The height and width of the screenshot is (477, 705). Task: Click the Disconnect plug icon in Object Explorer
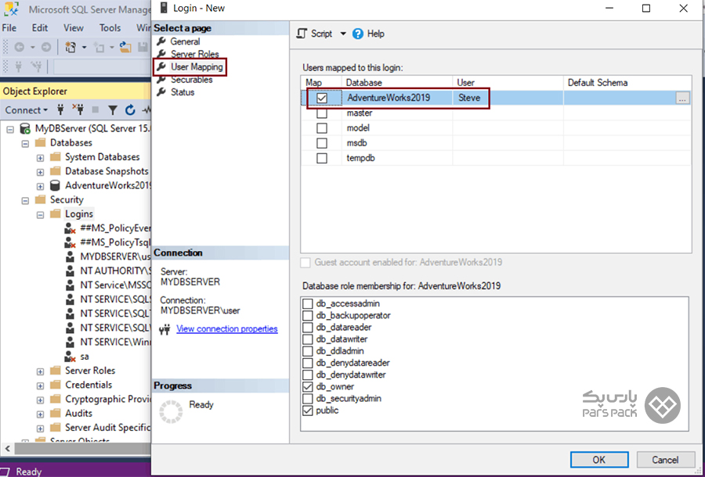coord(78,109)
